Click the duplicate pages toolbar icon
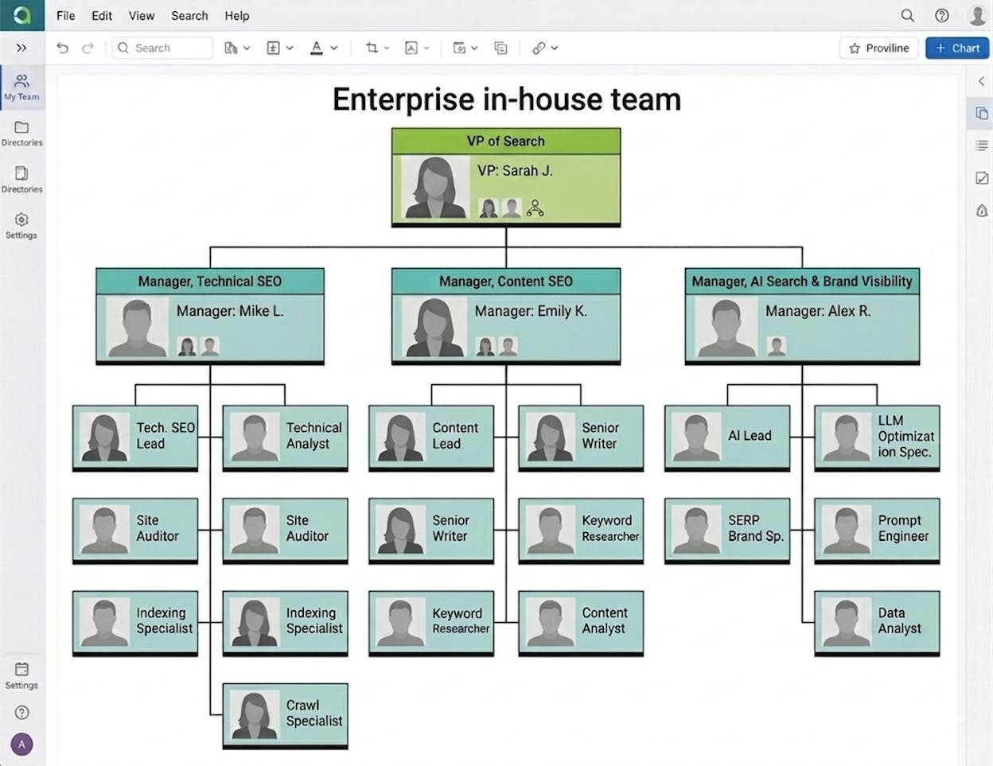The width and height of the screenshot is (993, 766). tap(500, 48)
